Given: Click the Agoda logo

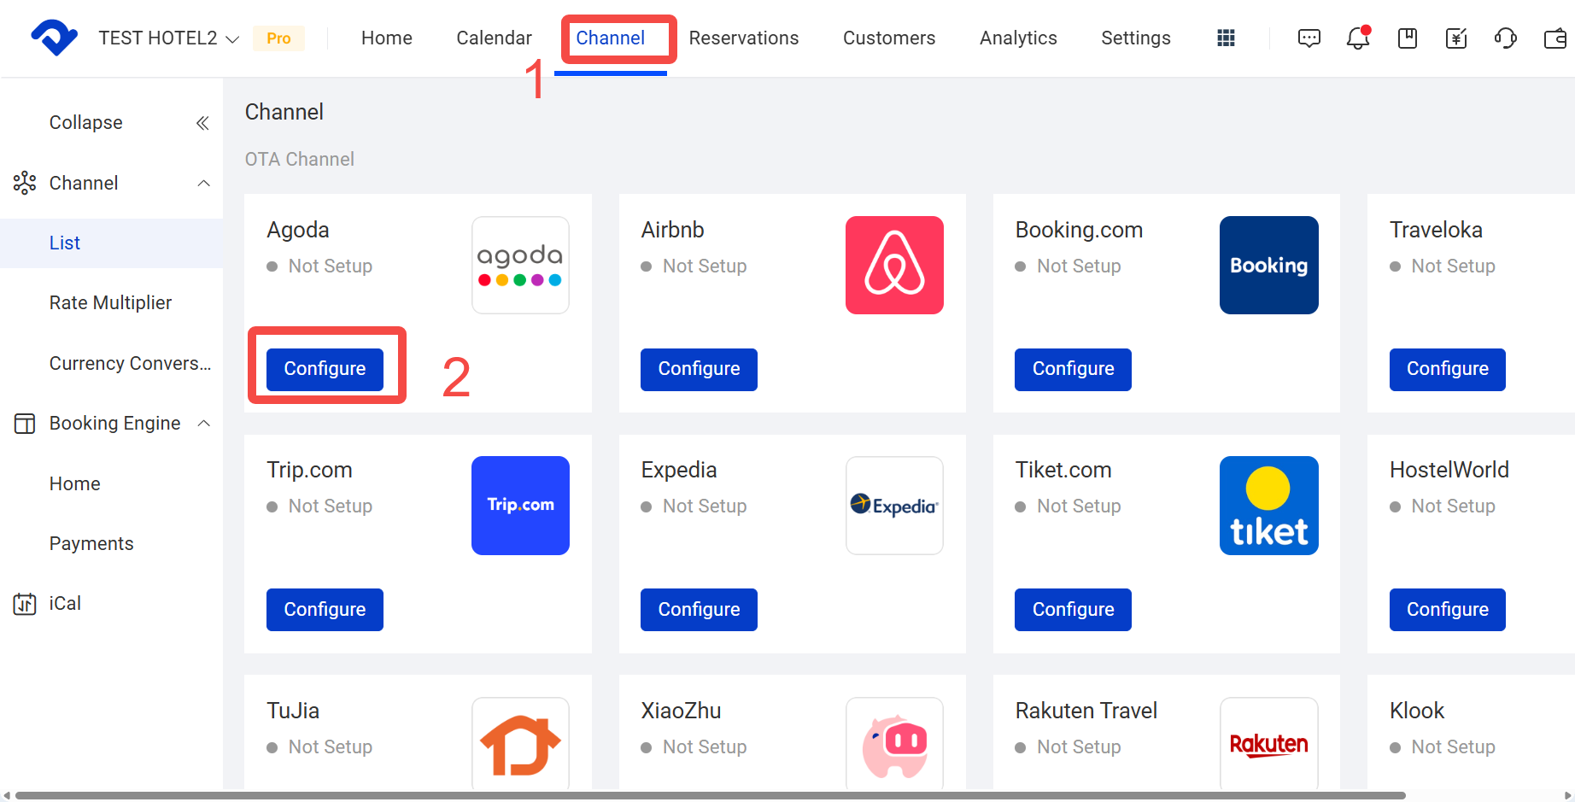Looking at the screenshot, I should click(x=520, y=265).
